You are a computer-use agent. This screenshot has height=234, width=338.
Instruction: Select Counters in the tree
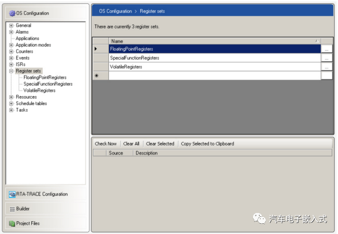(24, 52)
